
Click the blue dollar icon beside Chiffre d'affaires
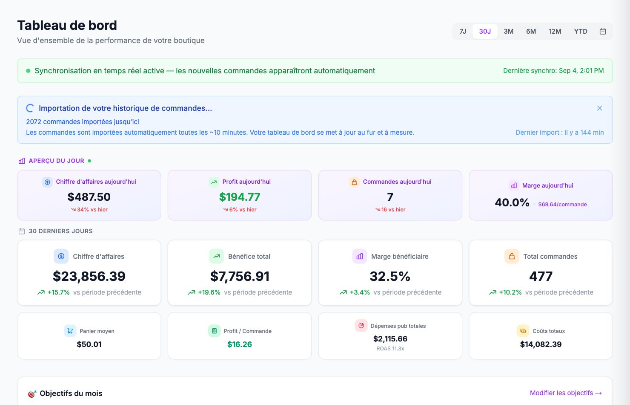(x=61, y=256)
